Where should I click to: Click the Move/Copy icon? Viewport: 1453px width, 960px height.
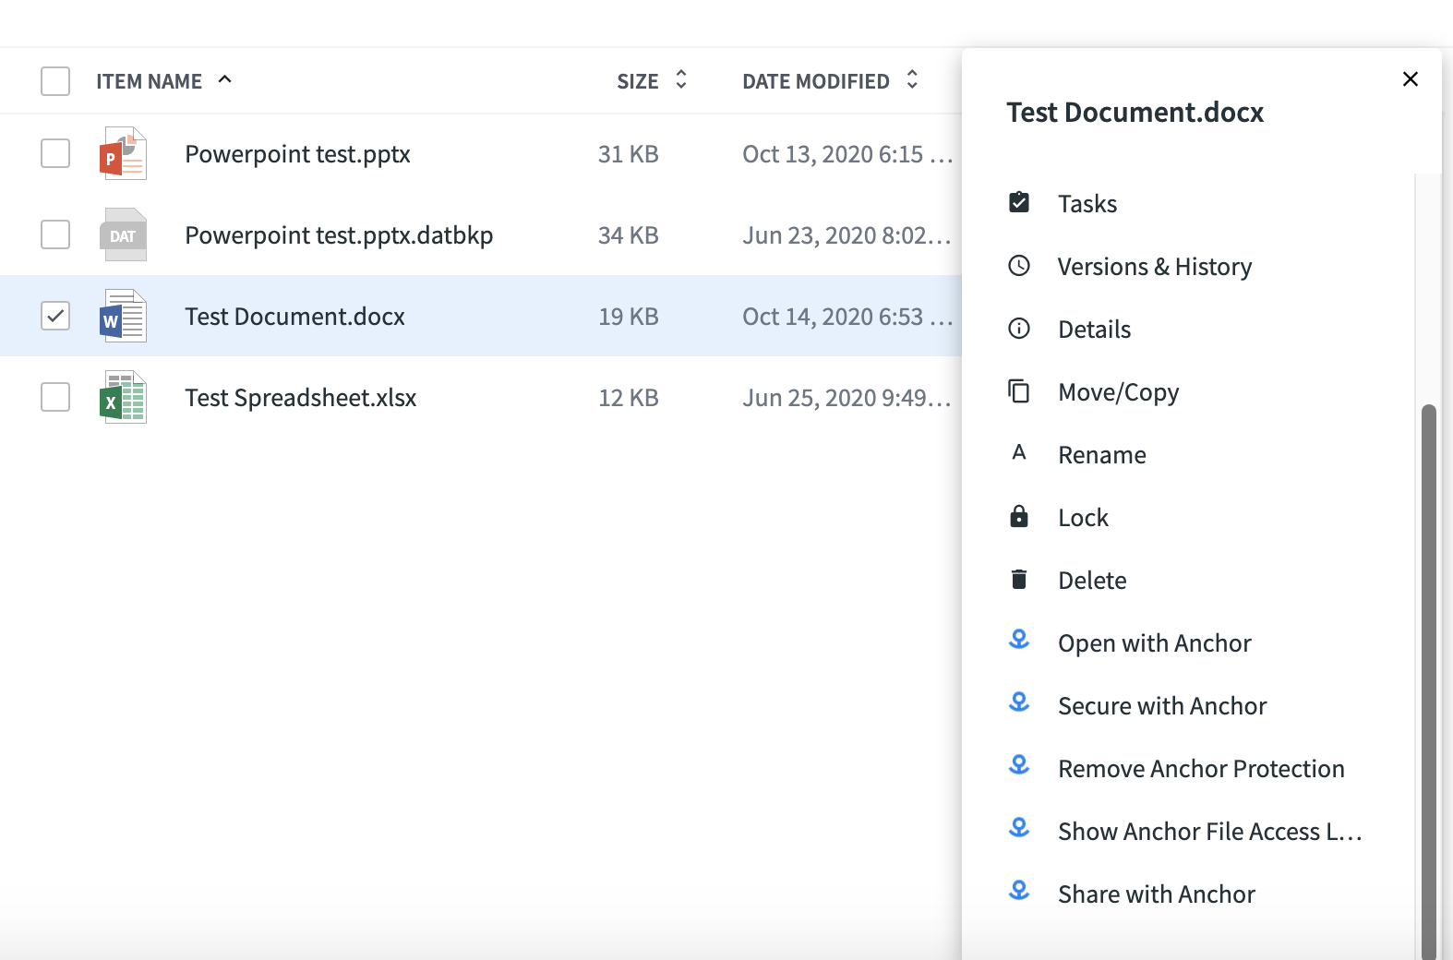click(x=1019, y=391)
